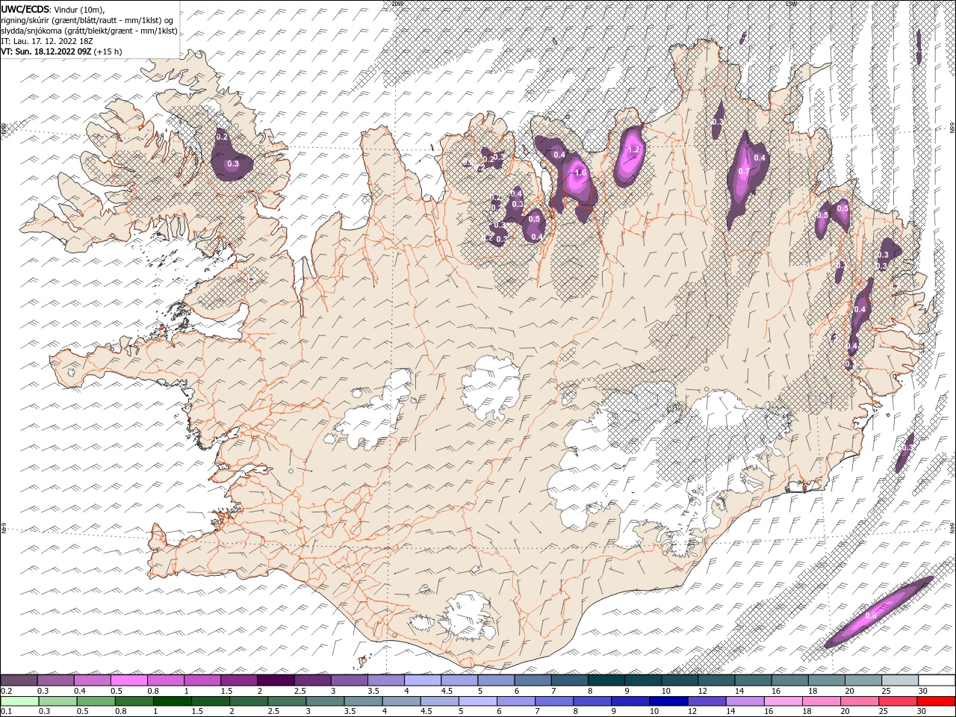Click the '0.4' label in the top legend row
Image resolution: width=956 pixels, height=717 pixels.
(x=78, y=690)
